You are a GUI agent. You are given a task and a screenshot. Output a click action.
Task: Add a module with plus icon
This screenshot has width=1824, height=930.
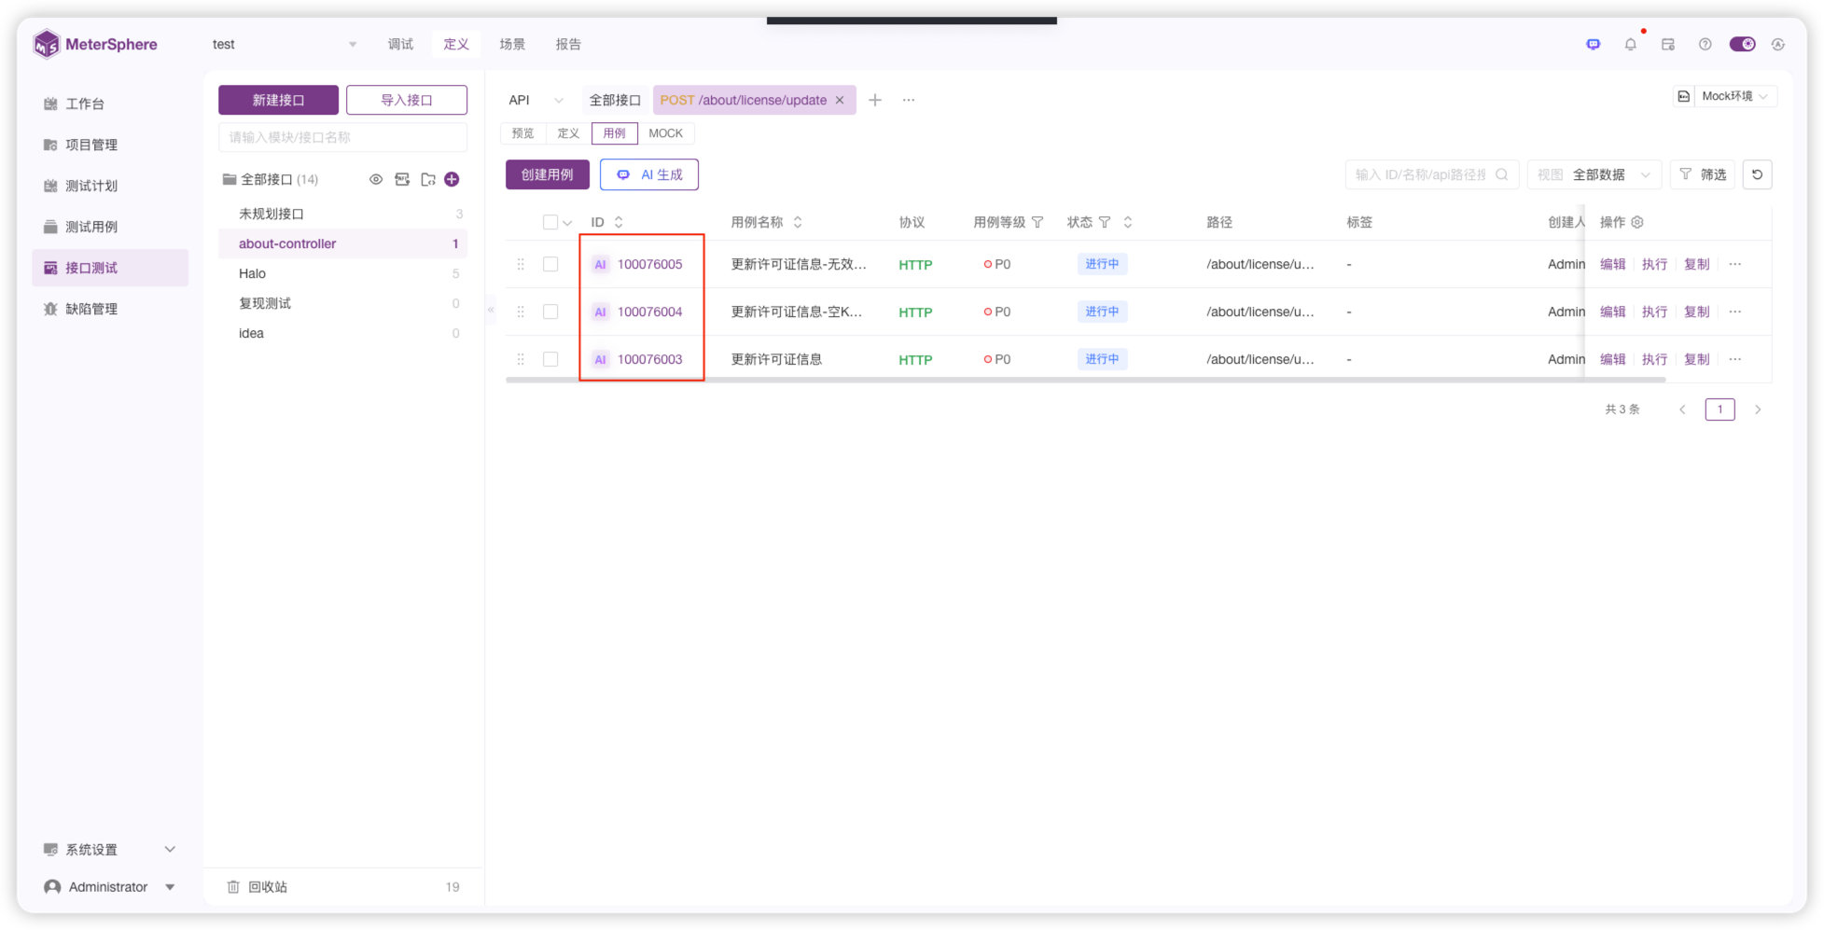(452, 179)
